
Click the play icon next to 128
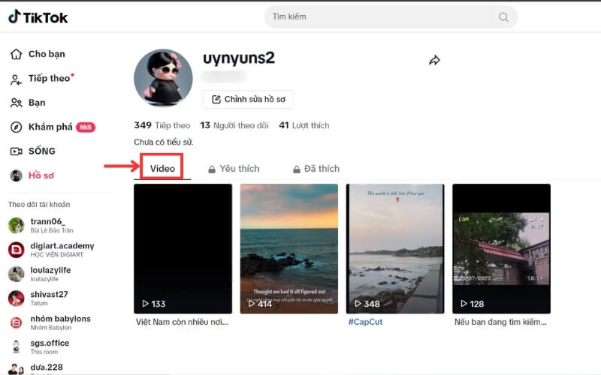[464, 304]
